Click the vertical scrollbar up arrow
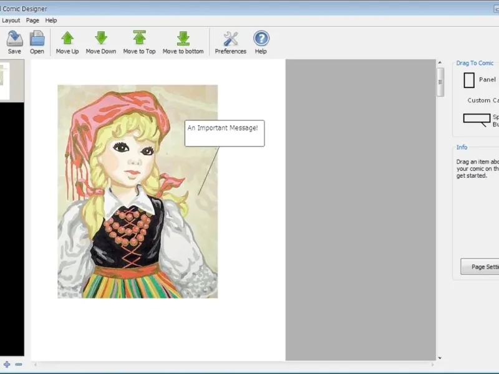Viewport: 499px width, 374px height. (x=440, y=63)
